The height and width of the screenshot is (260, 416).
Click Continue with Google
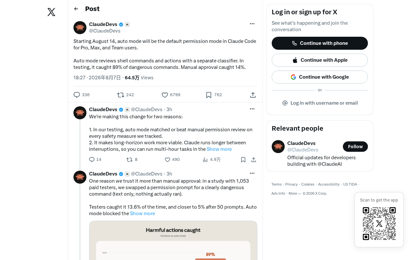click(320, 77)
